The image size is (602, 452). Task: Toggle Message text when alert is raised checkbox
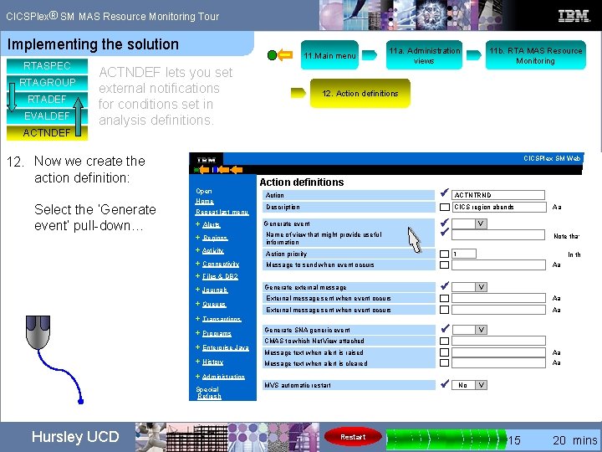pos(444,352)
